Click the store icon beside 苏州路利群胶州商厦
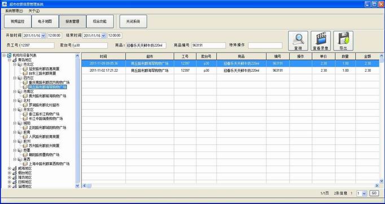 pyautogui.click(x=25, y=146)
